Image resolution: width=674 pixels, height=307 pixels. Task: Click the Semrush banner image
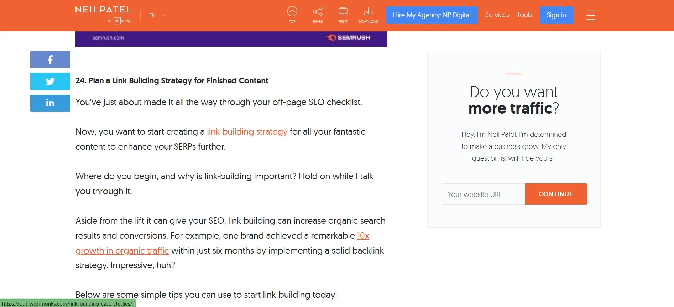(x=231, y=38)
